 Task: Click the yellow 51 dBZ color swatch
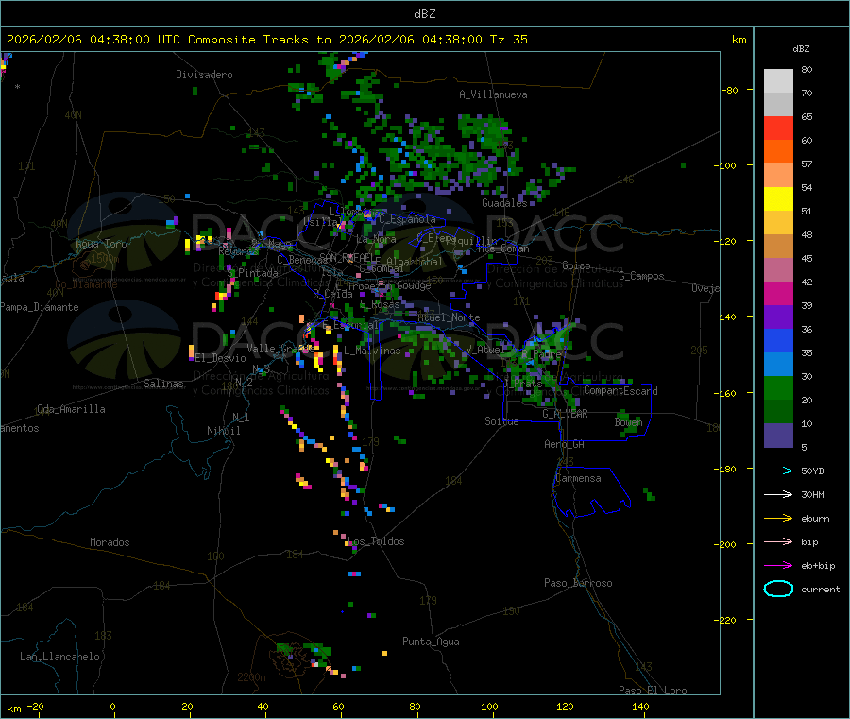coord(778,199)
